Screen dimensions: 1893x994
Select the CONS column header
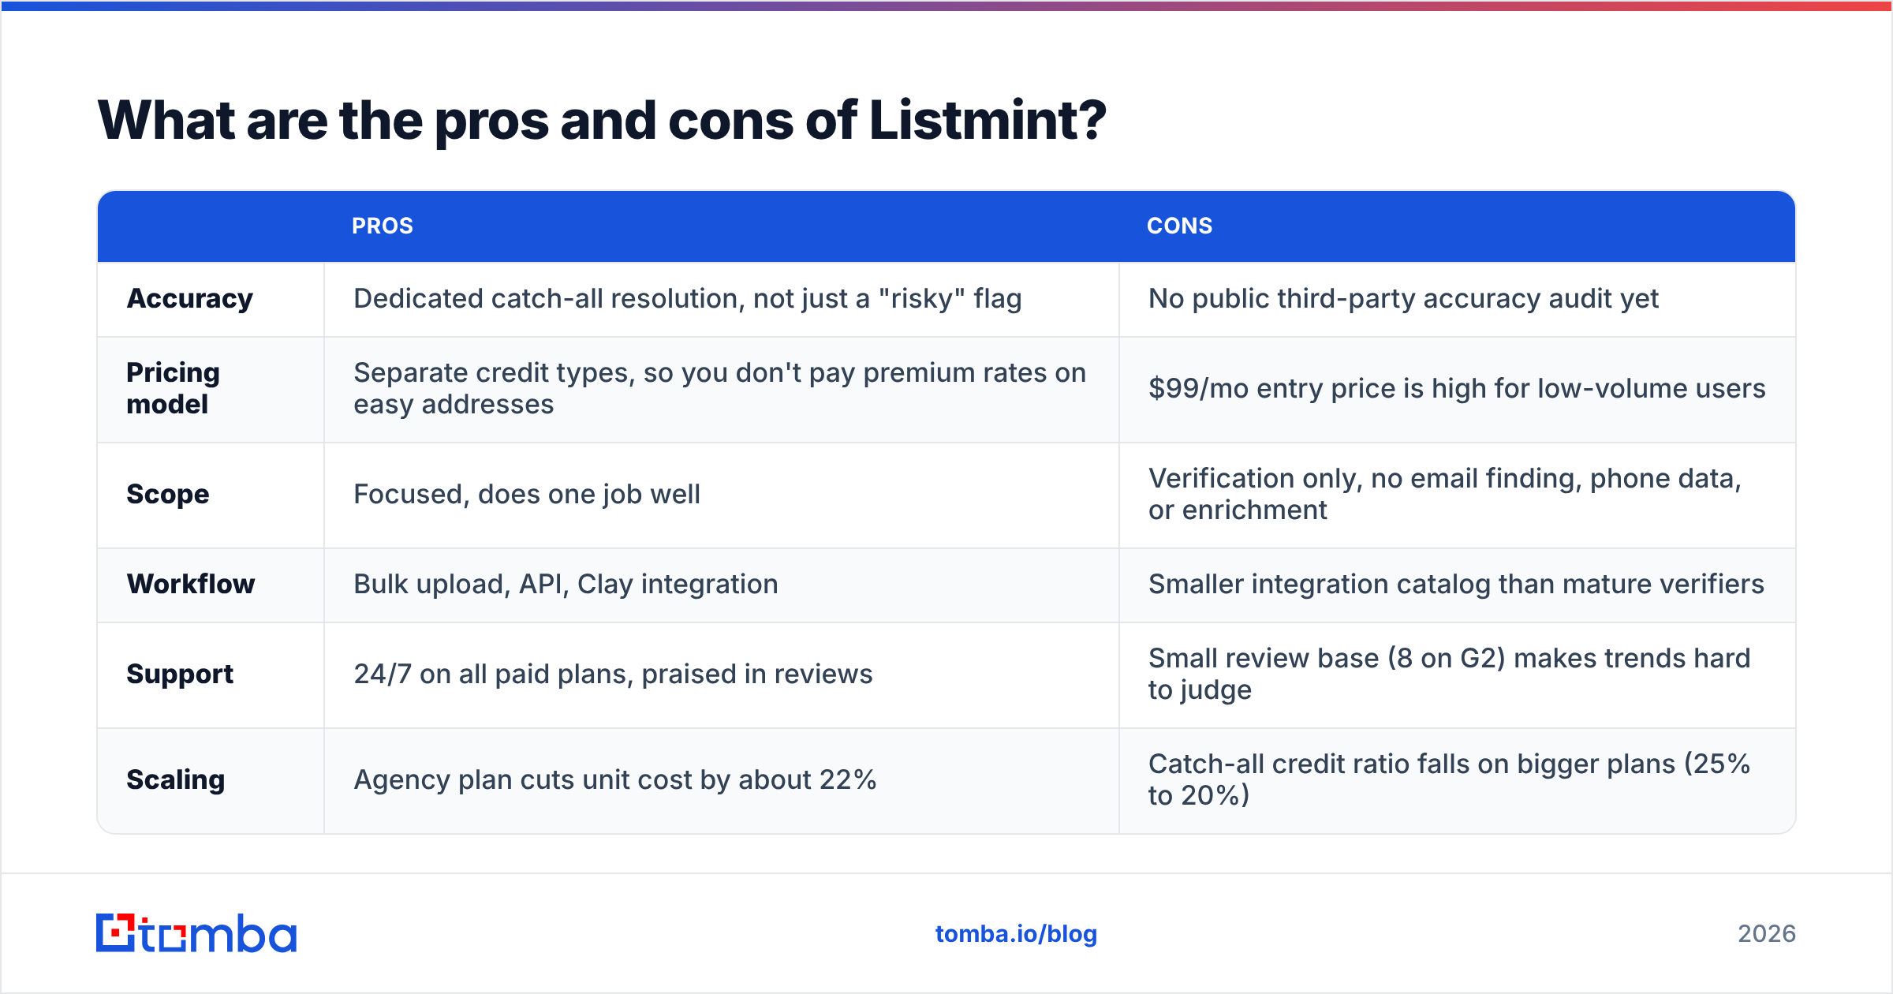tap(1179, 226)
